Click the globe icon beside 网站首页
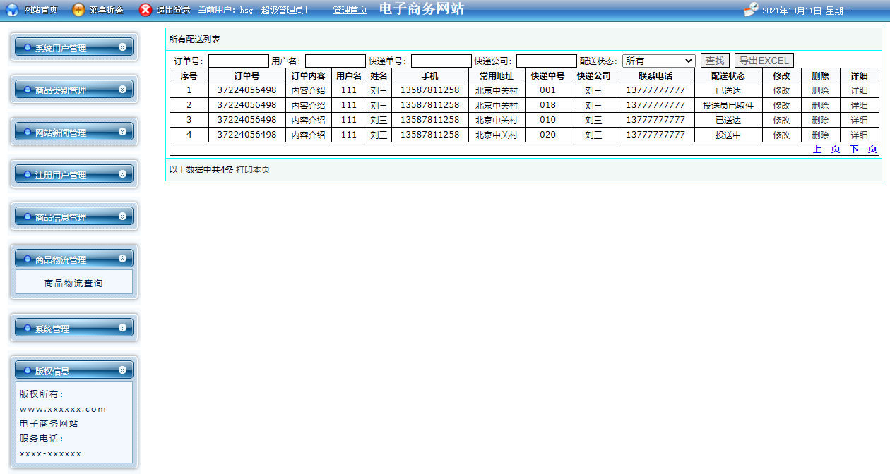 (12, 10)
